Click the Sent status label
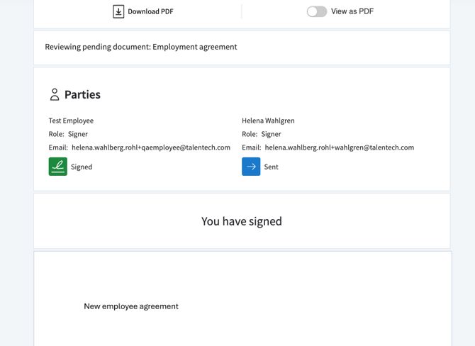Image resolution: width=475 pixels, height=346 pixels. 271,167
